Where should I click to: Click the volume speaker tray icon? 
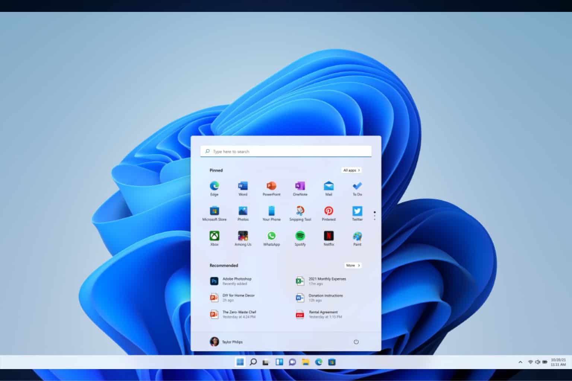(x=537, y=362)
